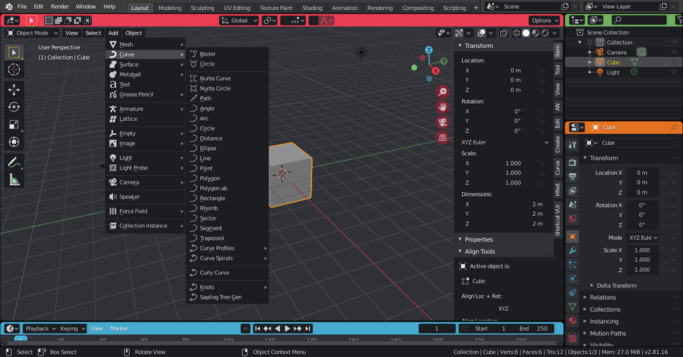The width and height of the screenshot is (683, 357).
Task: Toggle the Active object is checkbox
Action: click(x=463, y=266)
